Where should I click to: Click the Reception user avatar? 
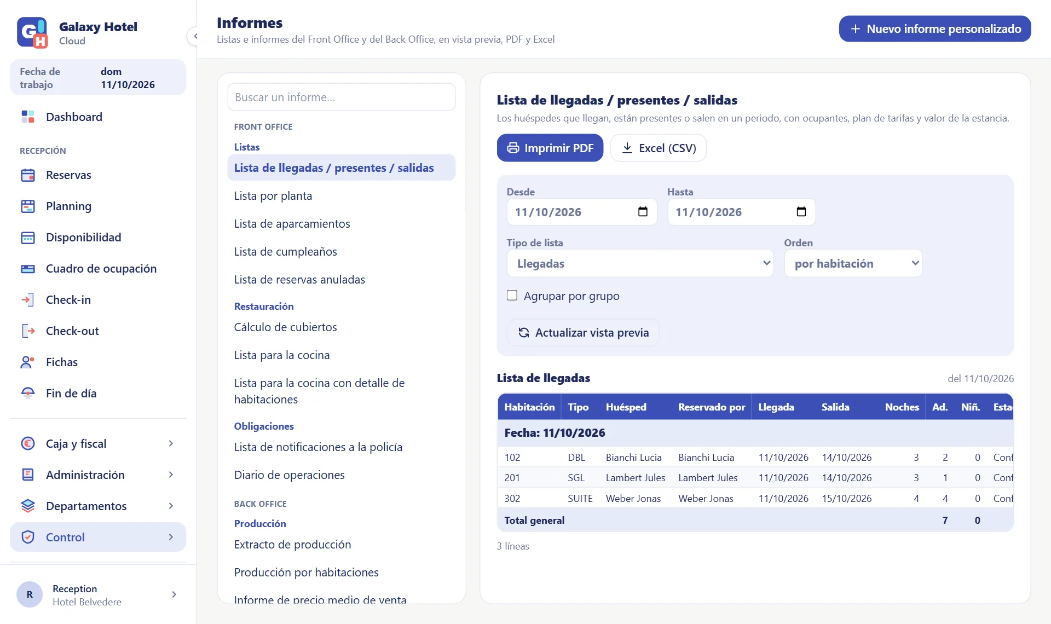click(30, 594)
